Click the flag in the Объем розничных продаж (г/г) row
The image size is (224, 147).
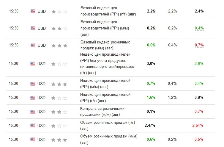coord(33,126)
